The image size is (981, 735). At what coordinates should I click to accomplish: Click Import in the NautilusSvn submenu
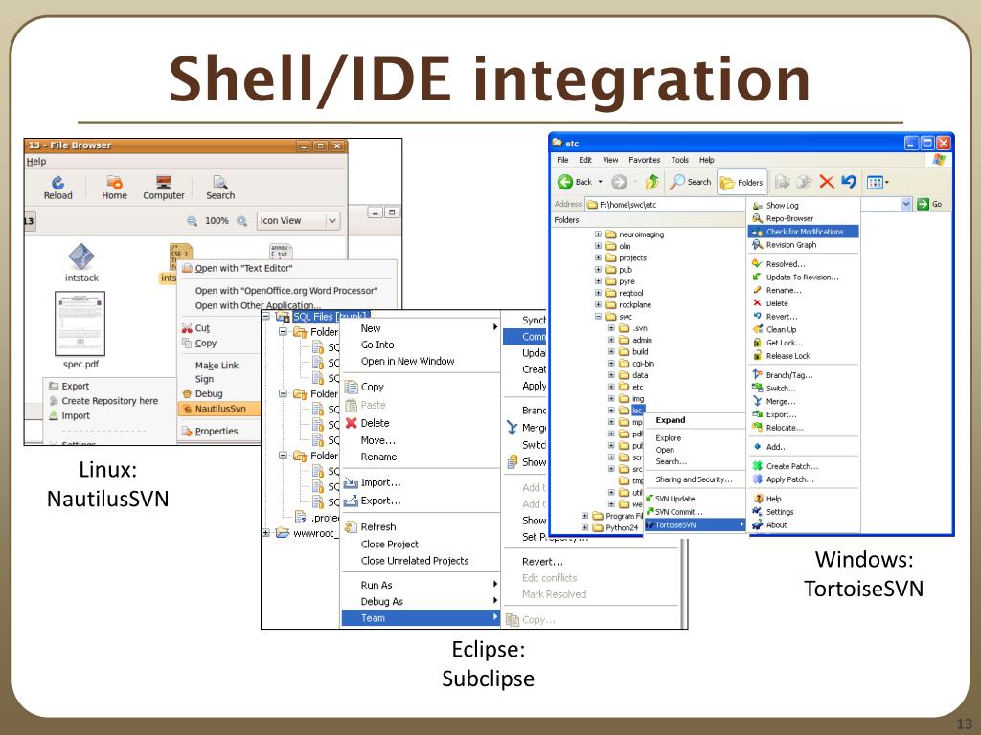pos(75,415)
